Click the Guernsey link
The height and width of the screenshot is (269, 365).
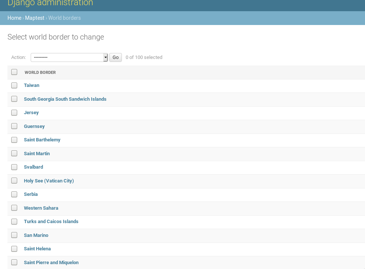click(x=34, y=126)
